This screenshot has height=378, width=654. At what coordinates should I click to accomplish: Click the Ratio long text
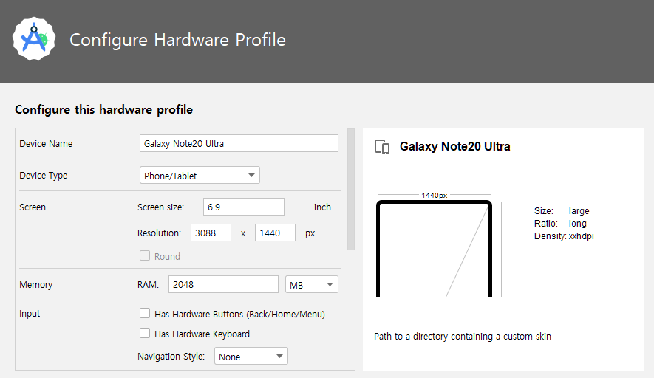(560, 224)
